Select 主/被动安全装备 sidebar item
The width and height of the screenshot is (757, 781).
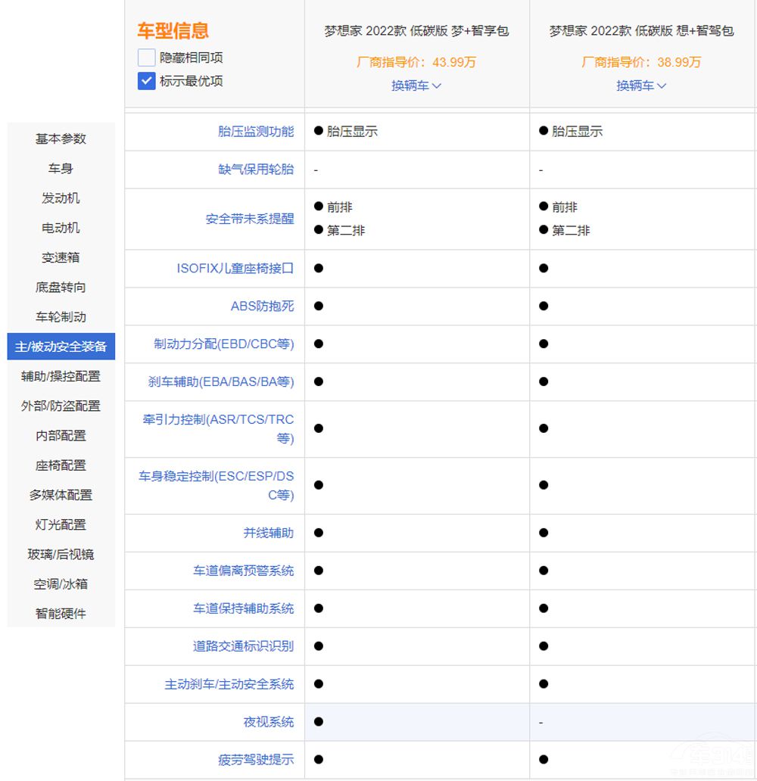(x=61, y=347)
